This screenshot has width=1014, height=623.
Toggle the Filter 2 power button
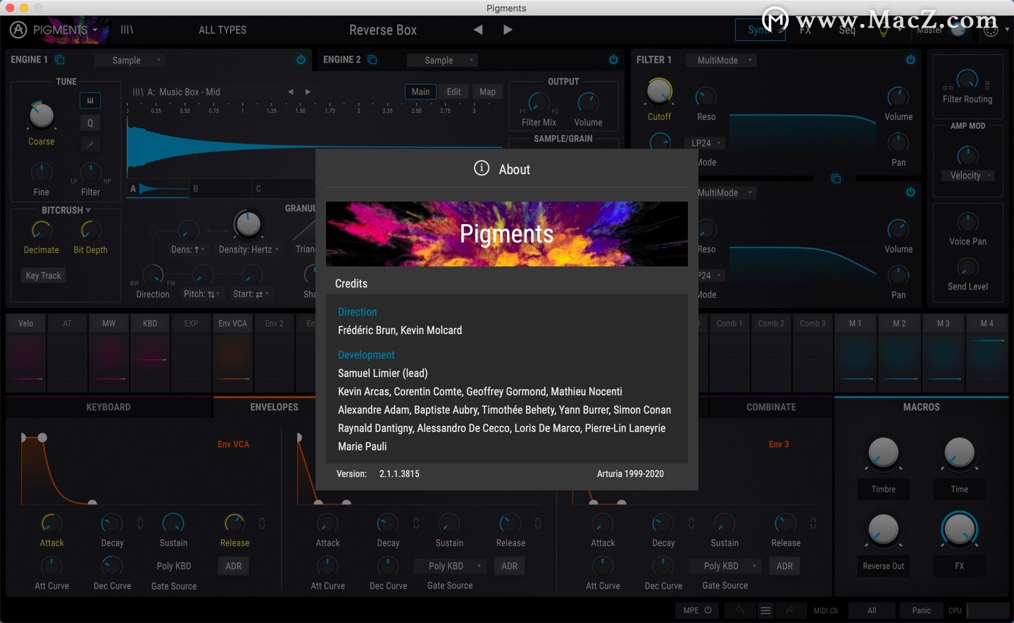tap(910, 192)
